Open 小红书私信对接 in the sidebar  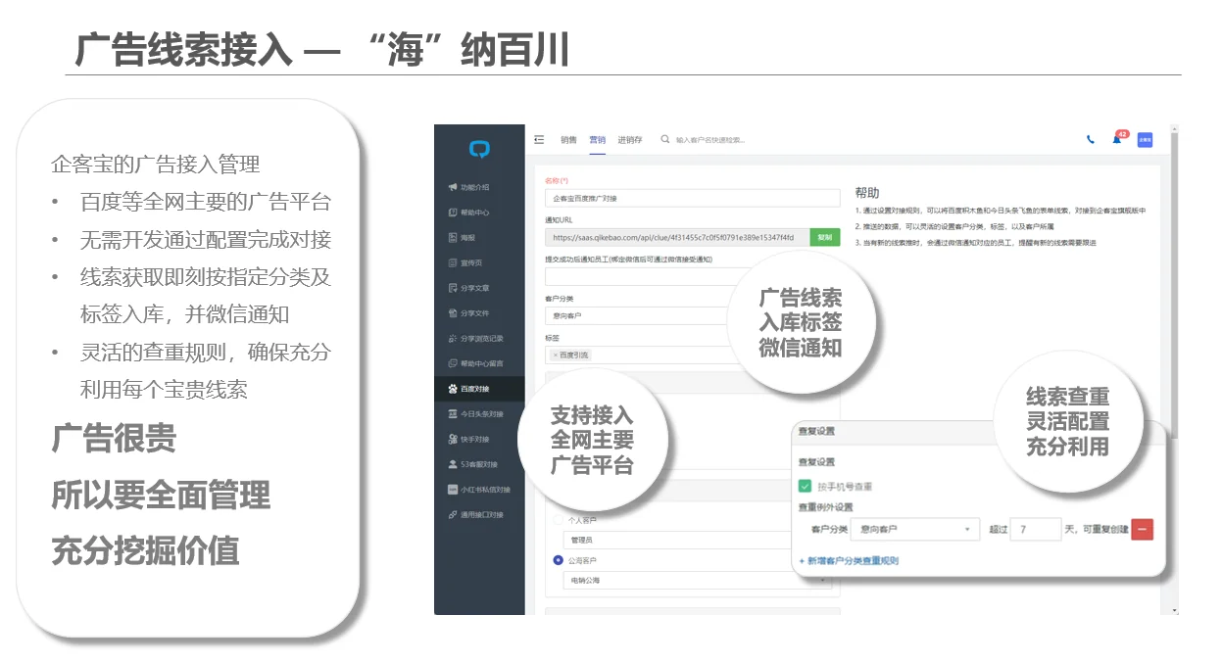(479, 490)
